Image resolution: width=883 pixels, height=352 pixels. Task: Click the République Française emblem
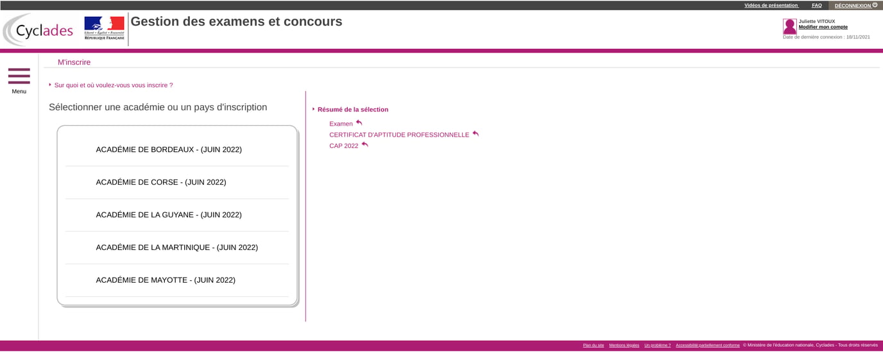click(104, 29)
